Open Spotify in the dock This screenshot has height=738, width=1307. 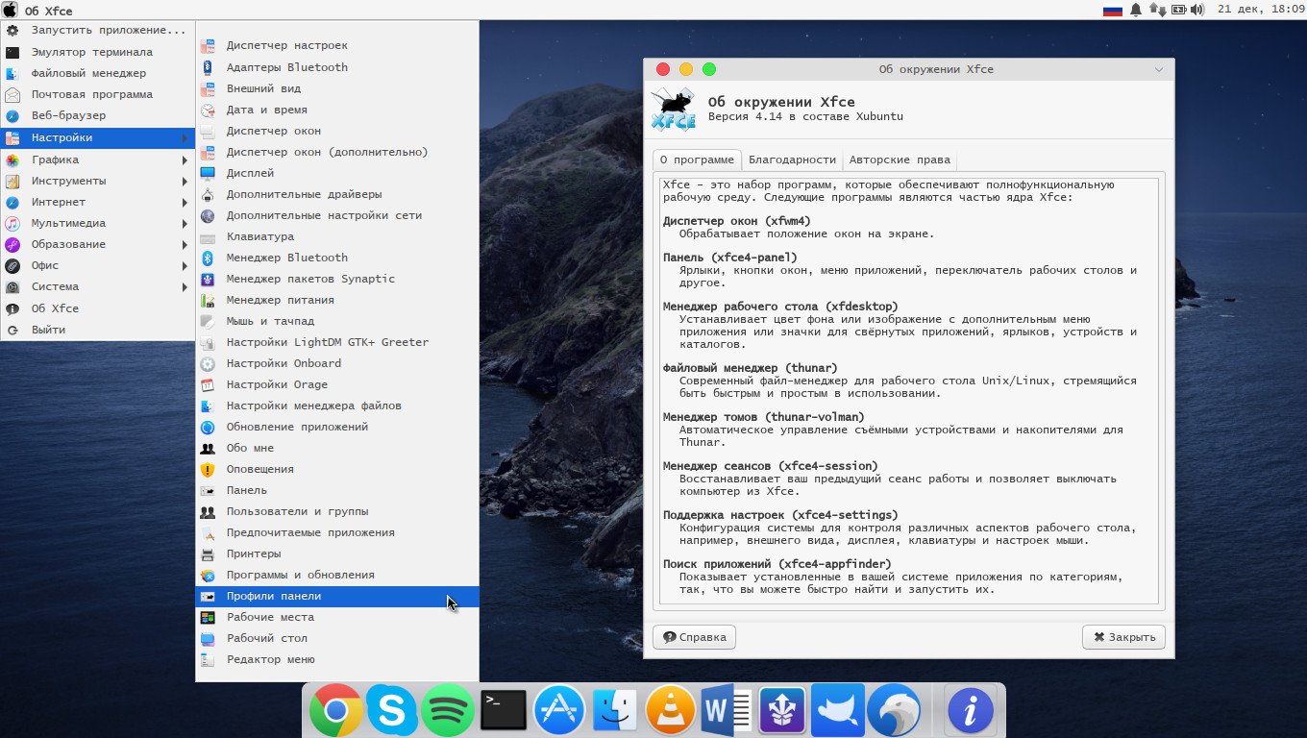[448, 711]
